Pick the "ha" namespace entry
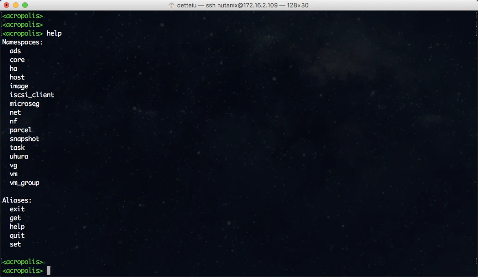478x277 pixels. (x=13, y=68)
